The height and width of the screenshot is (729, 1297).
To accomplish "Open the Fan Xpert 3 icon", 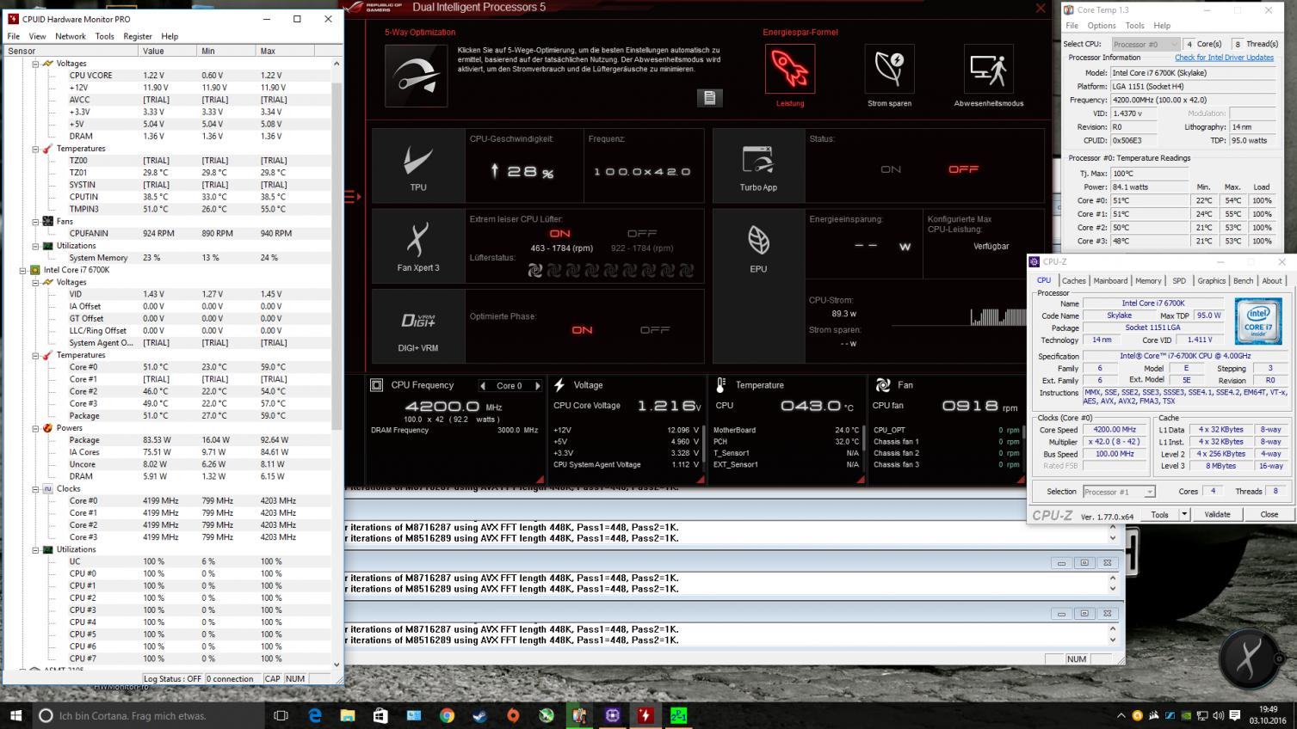I will coord(417,241).
